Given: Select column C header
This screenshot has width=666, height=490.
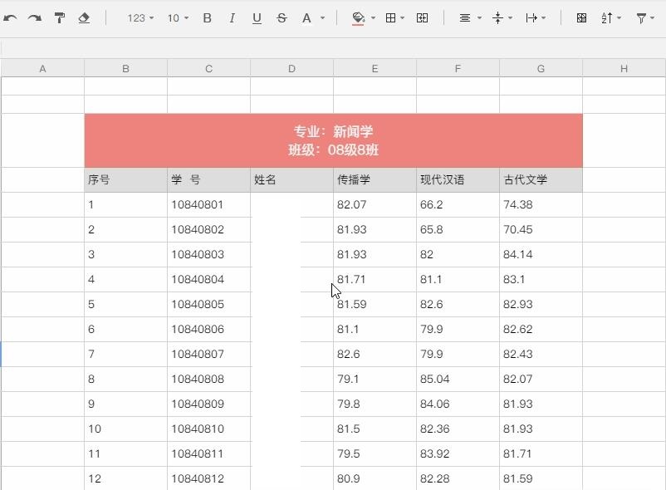Looking at the screenshot, I should pyautogui.click(x=208, y=68).
